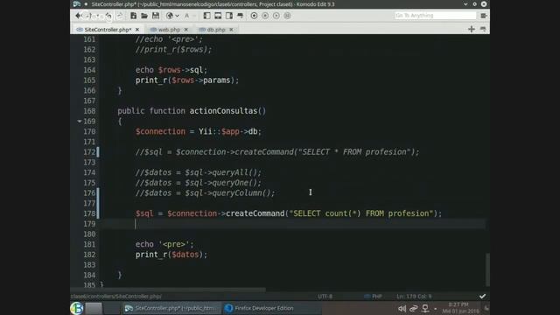The width and height of the screenshot is (560, 315).
Task: Close the web.php tab
Action: tap(185, 30)
